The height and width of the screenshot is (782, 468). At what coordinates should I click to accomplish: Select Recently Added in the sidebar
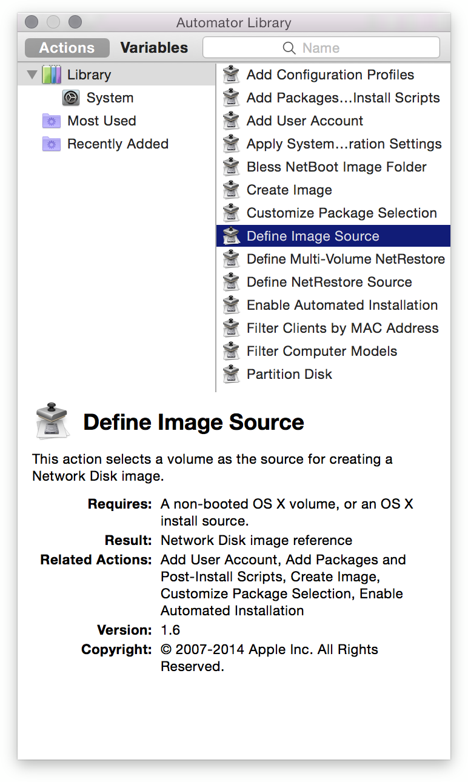click(116, 144)
